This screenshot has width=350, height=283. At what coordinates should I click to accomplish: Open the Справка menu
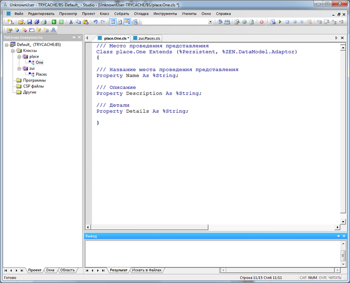[x=223, y=13]
